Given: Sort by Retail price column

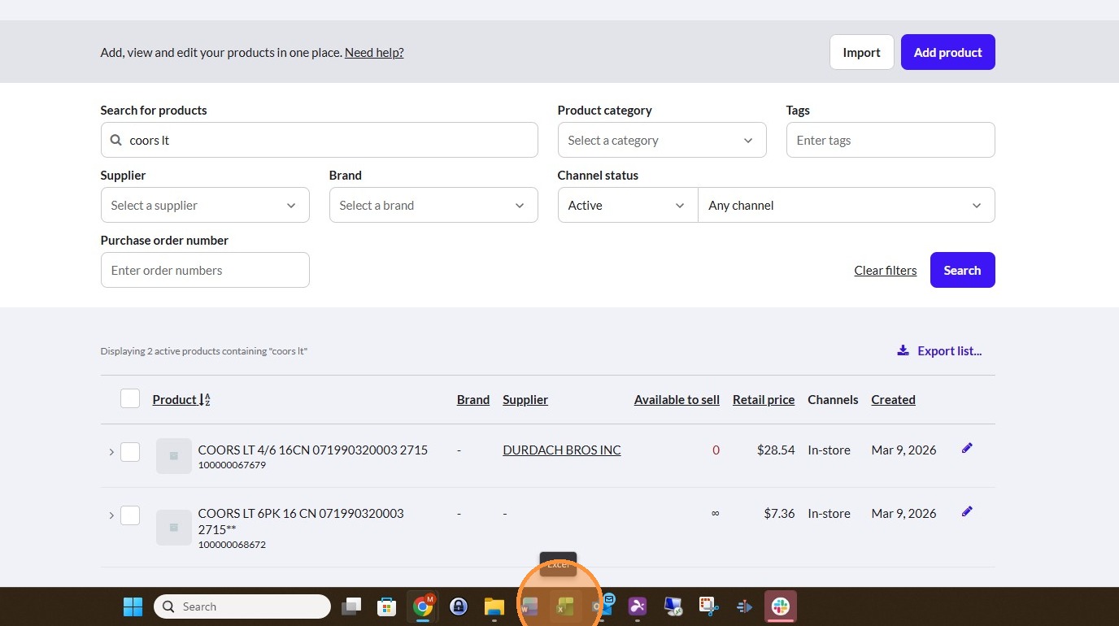Looking at the screenshot, I should click(x=764, y=399).
